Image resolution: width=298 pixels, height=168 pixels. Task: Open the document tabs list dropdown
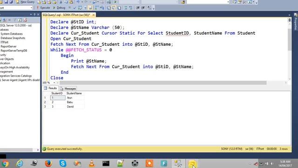(289, 15)
